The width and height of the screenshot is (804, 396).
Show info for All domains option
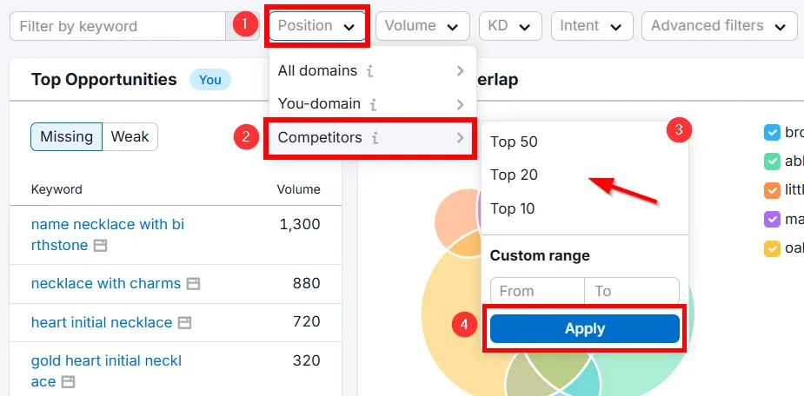[x=370, y=71]
